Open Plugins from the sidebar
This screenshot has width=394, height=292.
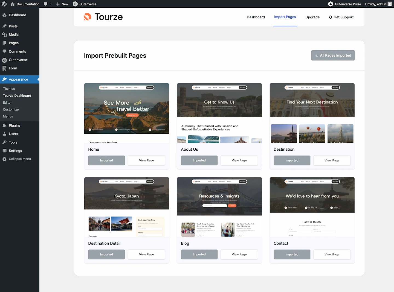coord(15,125)
